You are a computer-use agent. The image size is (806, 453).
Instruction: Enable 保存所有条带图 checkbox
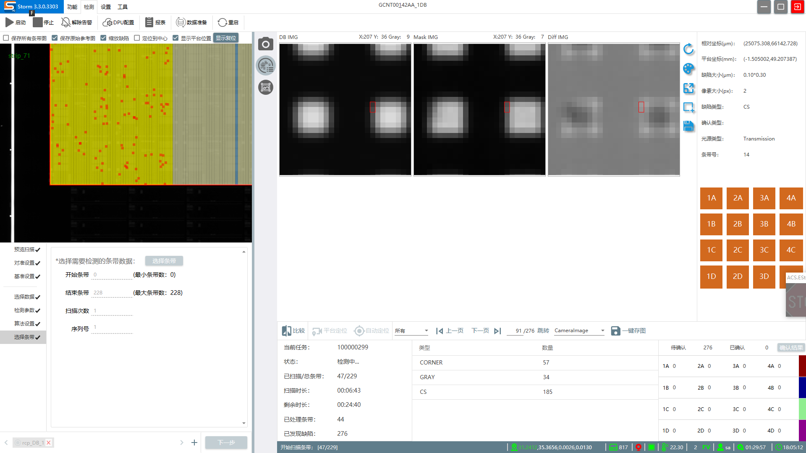coord(6,38)
